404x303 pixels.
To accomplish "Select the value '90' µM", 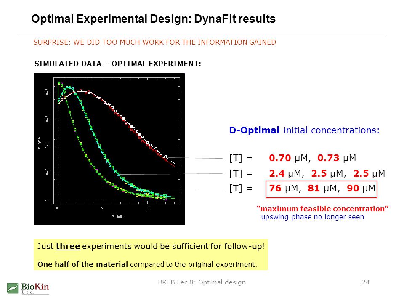I will 353,189.
